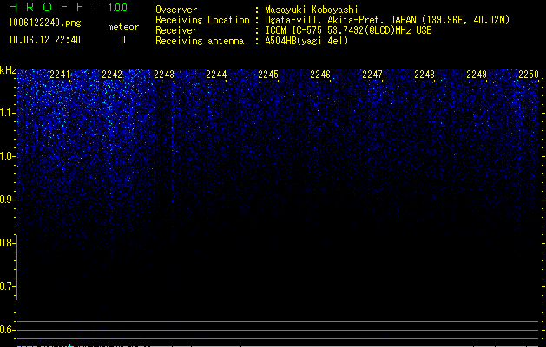546x347 pixels.
Task: Click the 2243 time marker
Action: [164, 75]
